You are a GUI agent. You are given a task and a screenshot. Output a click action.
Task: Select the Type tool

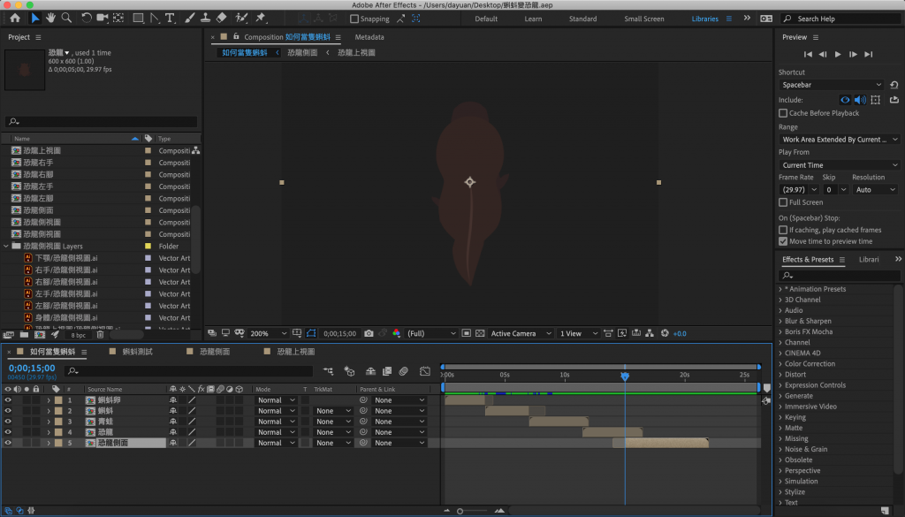coord(170,18)
